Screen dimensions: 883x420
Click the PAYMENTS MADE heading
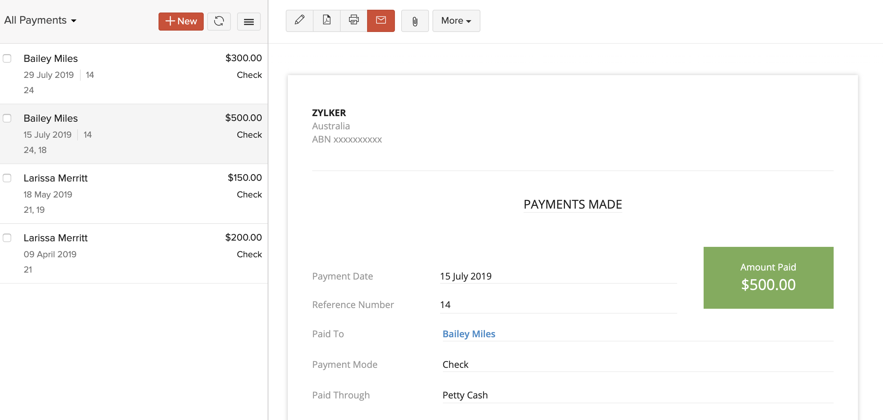(x=573, y=204)
